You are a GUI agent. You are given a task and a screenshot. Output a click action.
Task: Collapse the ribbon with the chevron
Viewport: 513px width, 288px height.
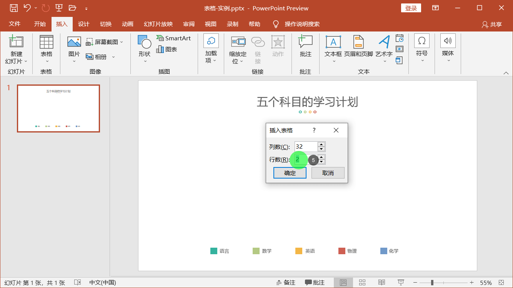click(x=506, y=73)
